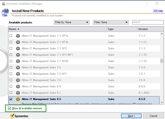This screenshot has width=165, height=119.
Task: Click the icon beside Suite 7.5 SP1
Action: pyautogui.click(x=18, y=74)
